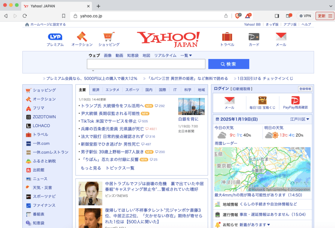Open 地域情報 local info row
This screenshot has height=228, width=335.
click(262, 204)
